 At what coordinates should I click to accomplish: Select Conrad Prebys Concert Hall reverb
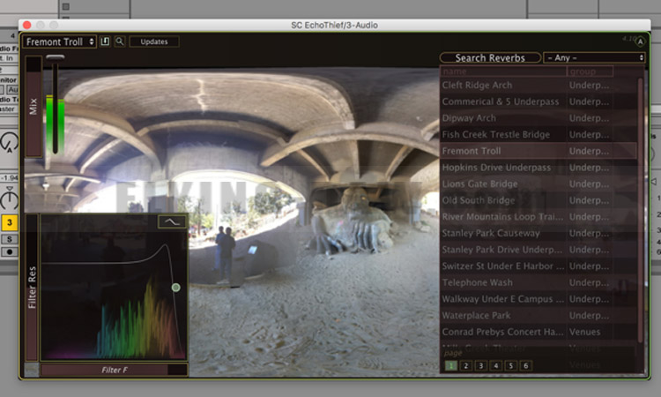(x=538, y=332)
